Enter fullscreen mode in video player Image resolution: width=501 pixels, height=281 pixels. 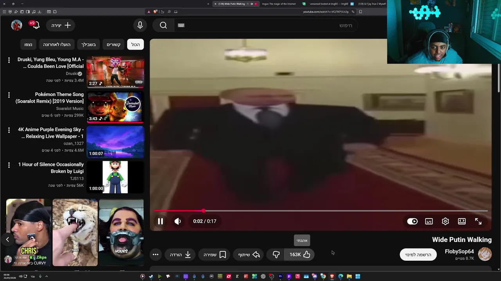tap(478, 221)
